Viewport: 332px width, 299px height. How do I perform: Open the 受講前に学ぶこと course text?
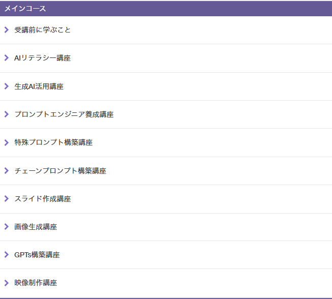click(x=43, y=30)
